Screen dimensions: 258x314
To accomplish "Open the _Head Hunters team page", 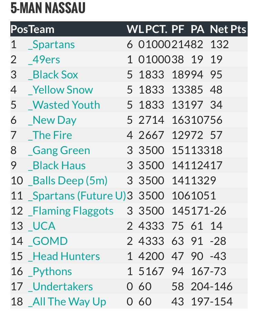I will (x=64, y=257).
